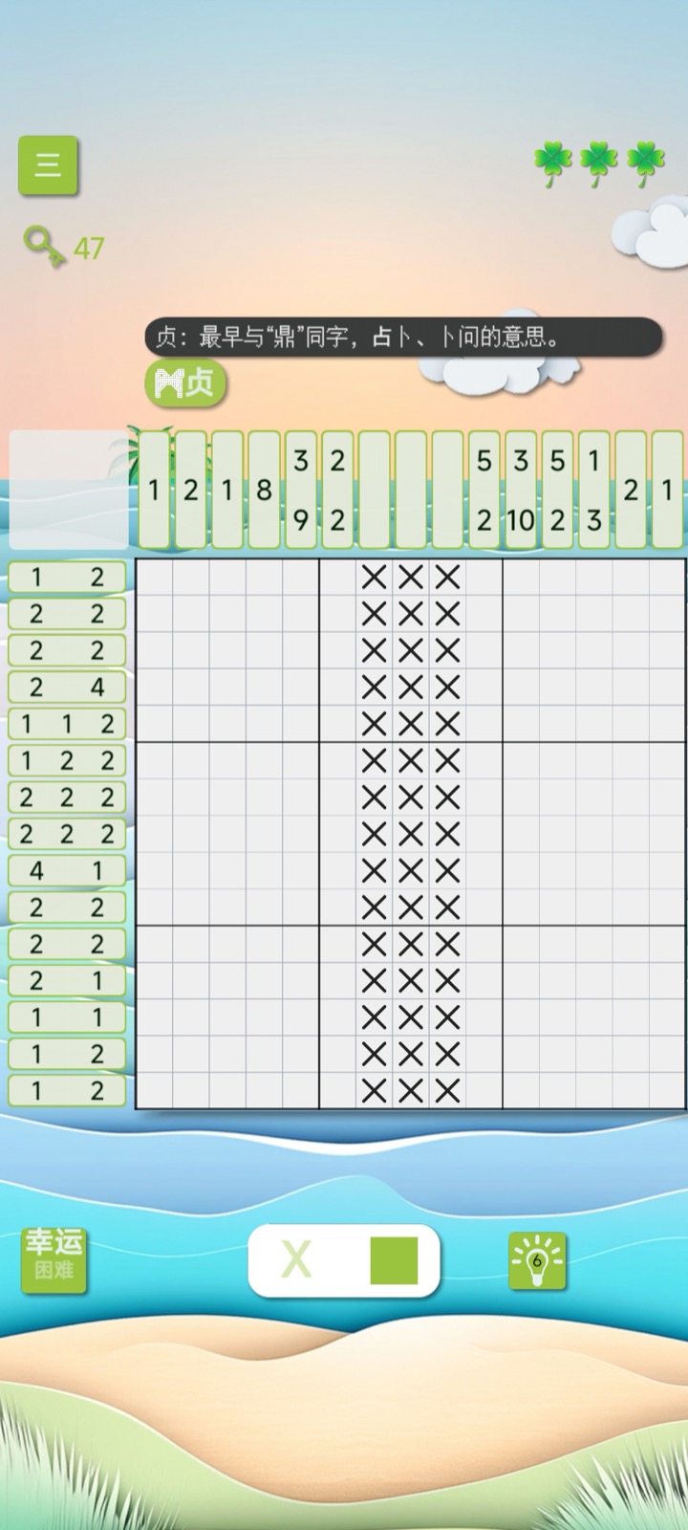Tap the column clue 3 over 9
Image resolution: width=688 pixels, height=1530 pixels.
tap(301, 490)
